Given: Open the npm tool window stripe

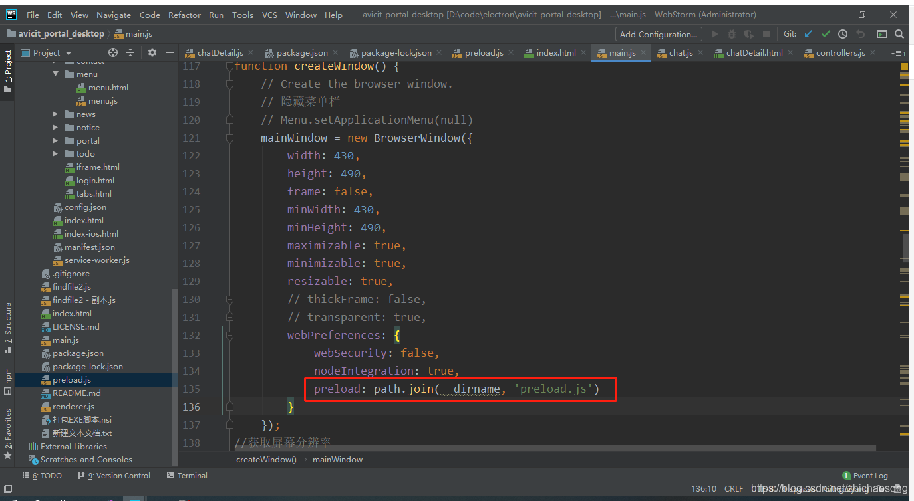Looking at the screenshot, I should (8, 381).
